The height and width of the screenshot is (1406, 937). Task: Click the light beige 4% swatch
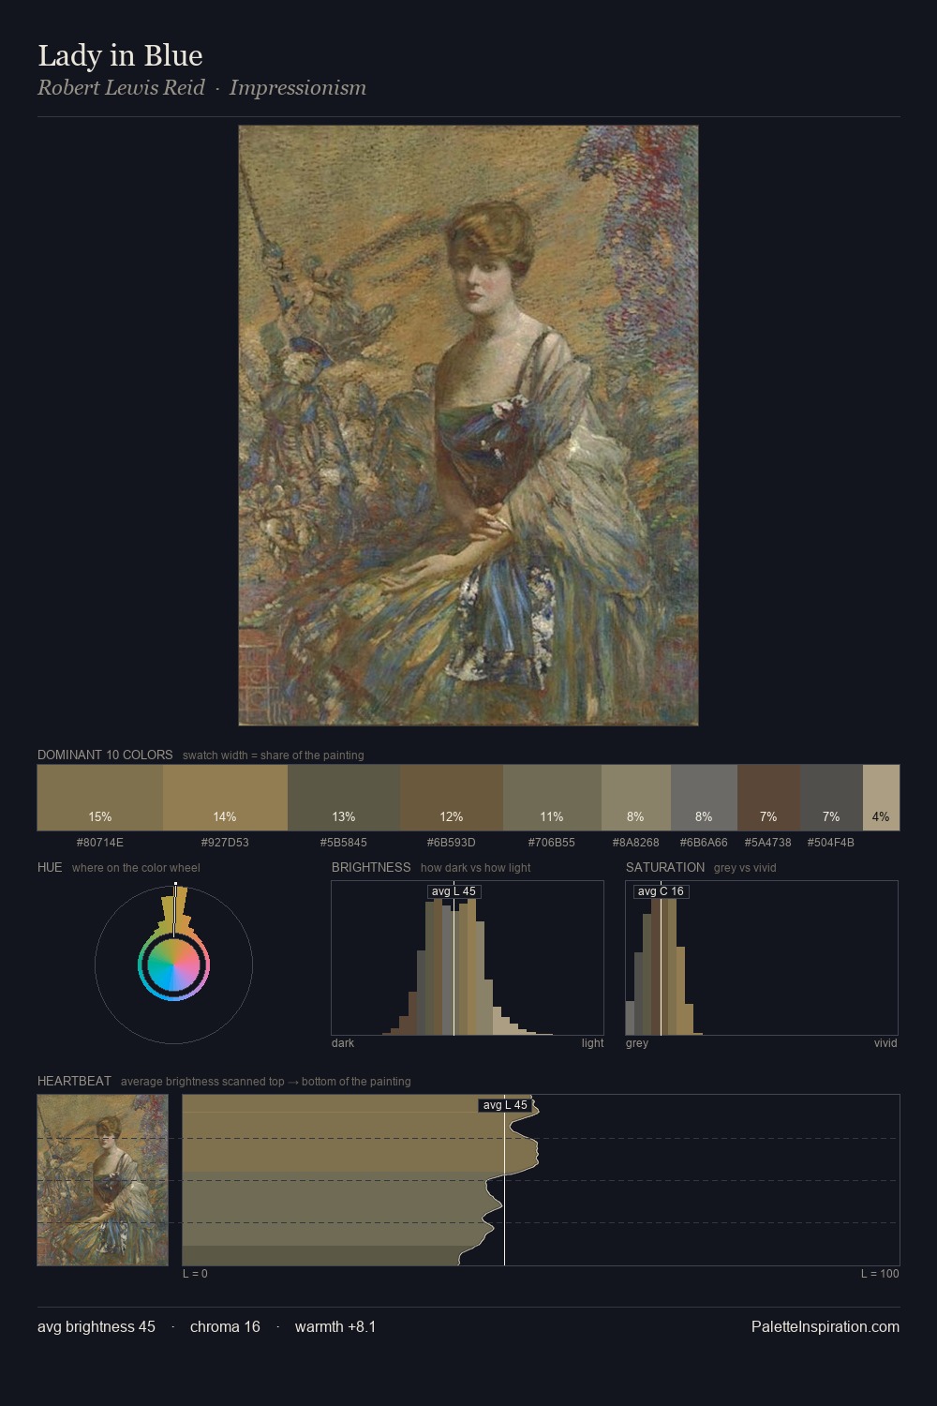881,798
